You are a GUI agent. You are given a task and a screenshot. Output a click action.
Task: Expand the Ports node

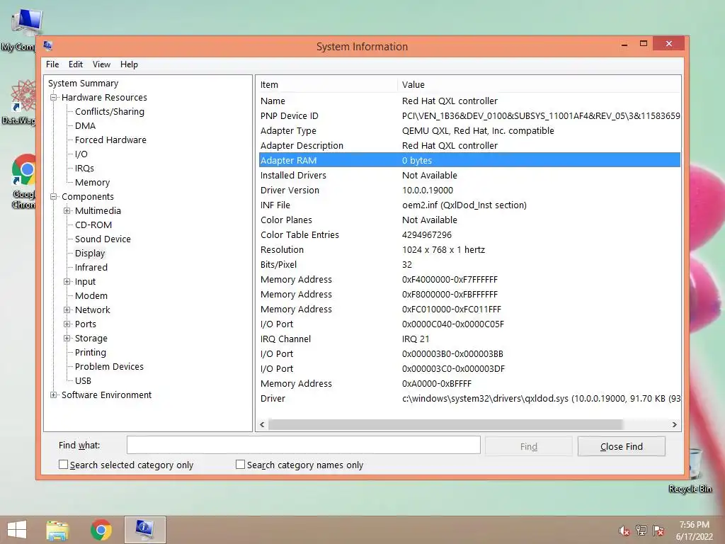[67, 324]
